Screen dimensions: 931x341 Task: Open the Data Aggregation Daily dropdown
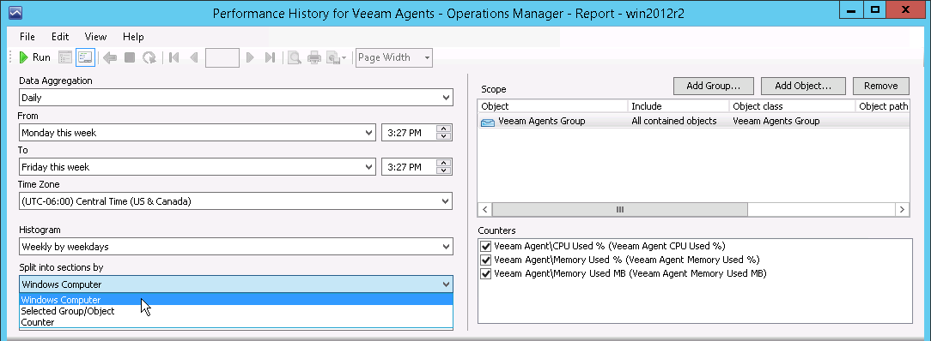coord(235,98)
